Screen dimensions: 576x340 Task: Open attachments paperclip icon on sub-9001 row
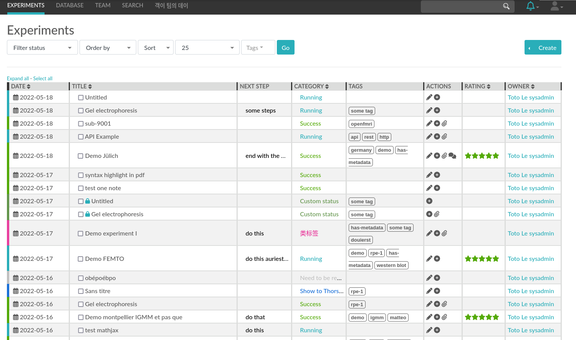coord(445,123)
